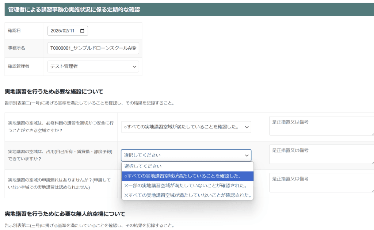Collapse the open 占用 question dropdown box
The image size is (374, 230).
point(186,155)
